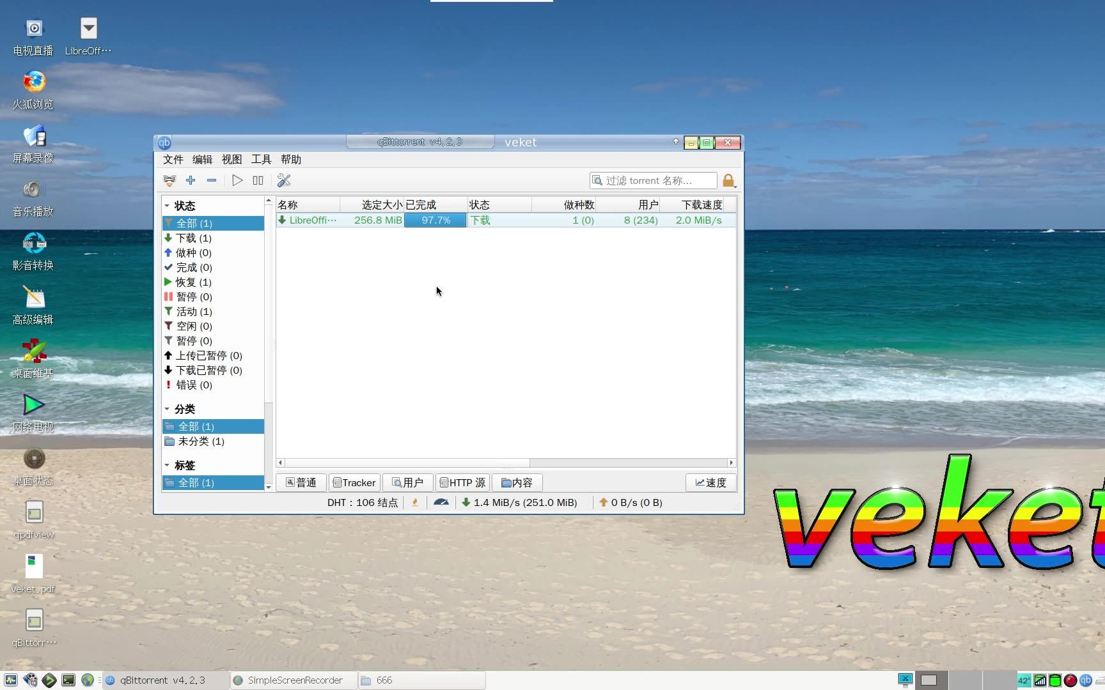Click qBittorrent qb tray icon

1085,680
